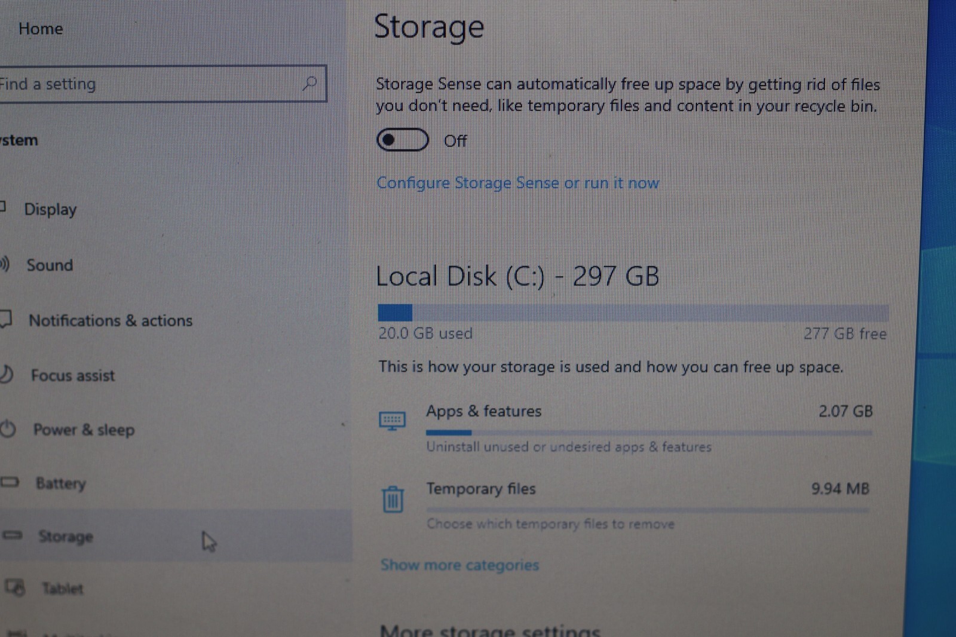Screen dimensions: 956x637
Task: Open Focus assist settings
Action: (x=73, y=376)
